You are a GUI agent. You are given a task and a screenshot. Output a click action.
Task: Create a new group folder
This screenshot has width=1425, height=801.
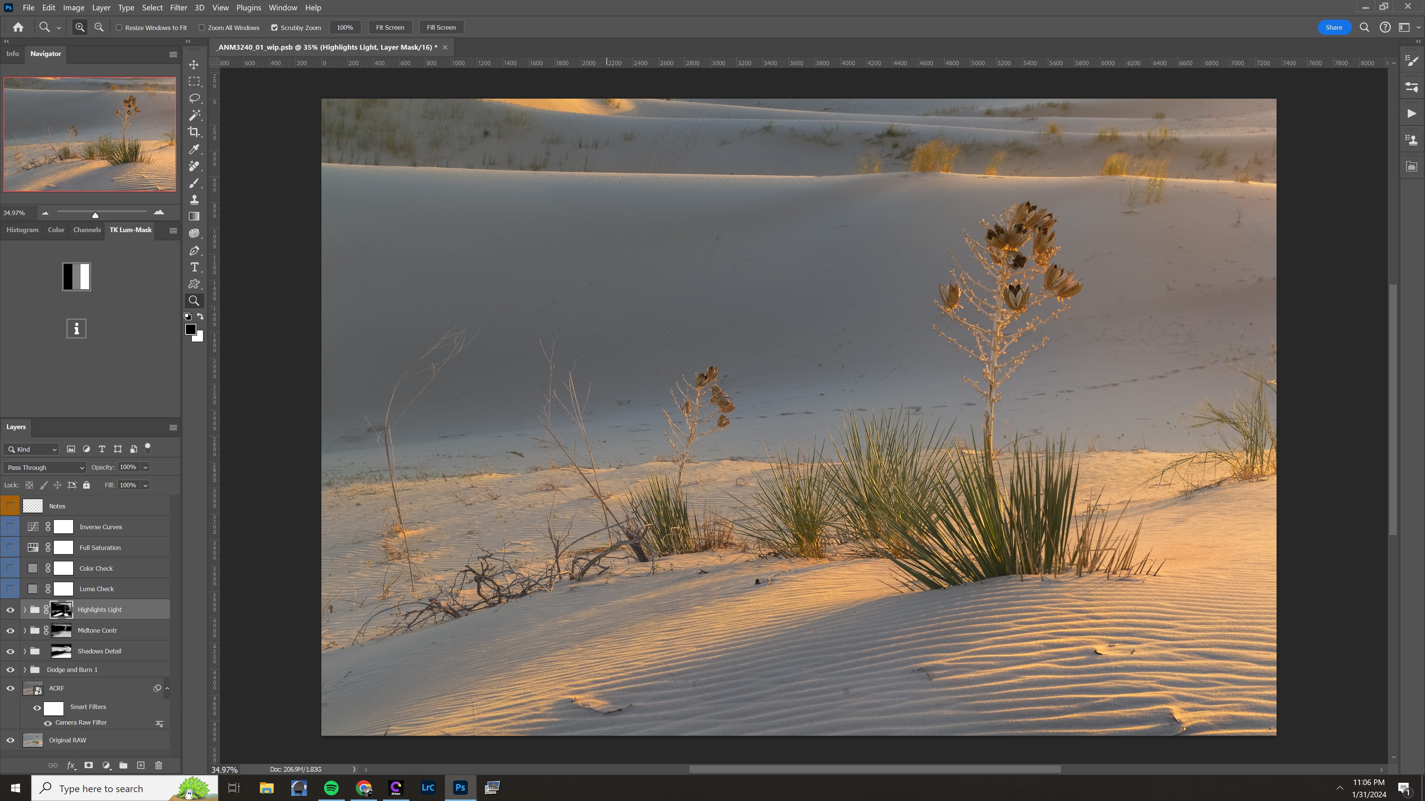coord(123,765)
